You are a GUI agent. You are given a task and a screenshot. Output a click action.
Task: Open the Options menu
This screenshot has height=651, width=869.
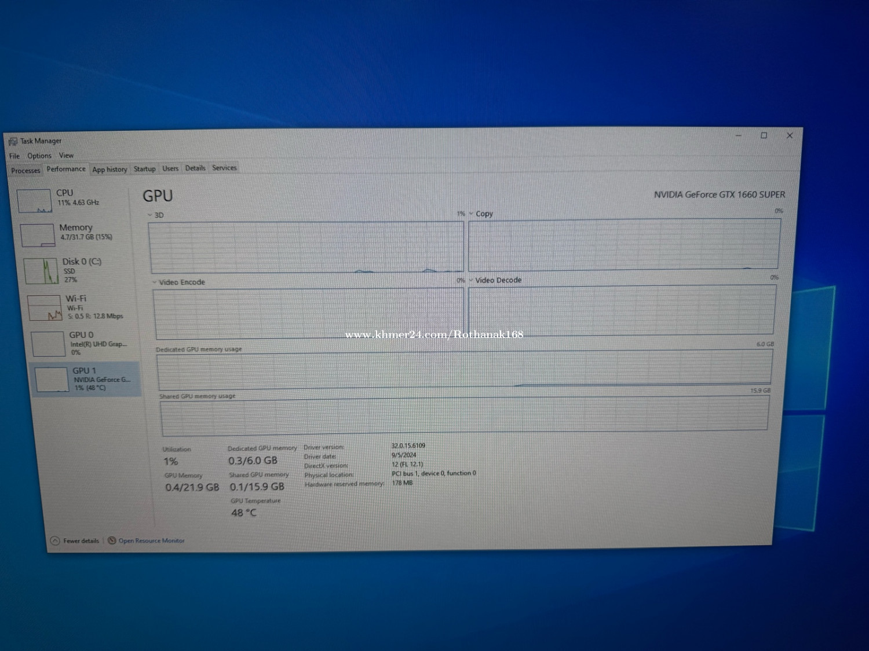point(39,156)
